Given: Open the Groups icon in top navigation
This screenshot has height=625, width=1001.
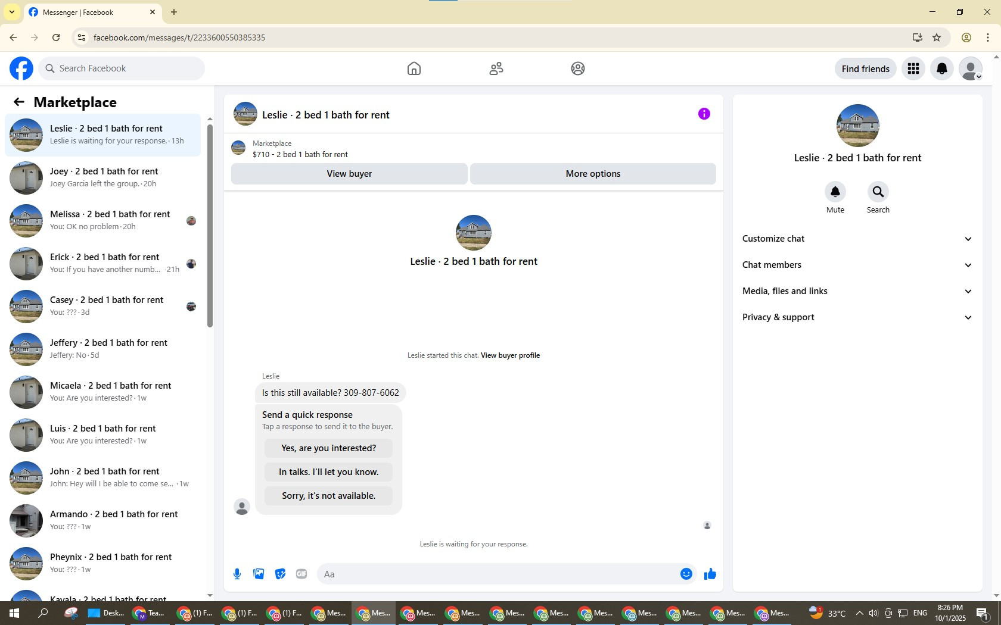Looking at the screenshot, I should pyautogui.click(x=578, y=68).
